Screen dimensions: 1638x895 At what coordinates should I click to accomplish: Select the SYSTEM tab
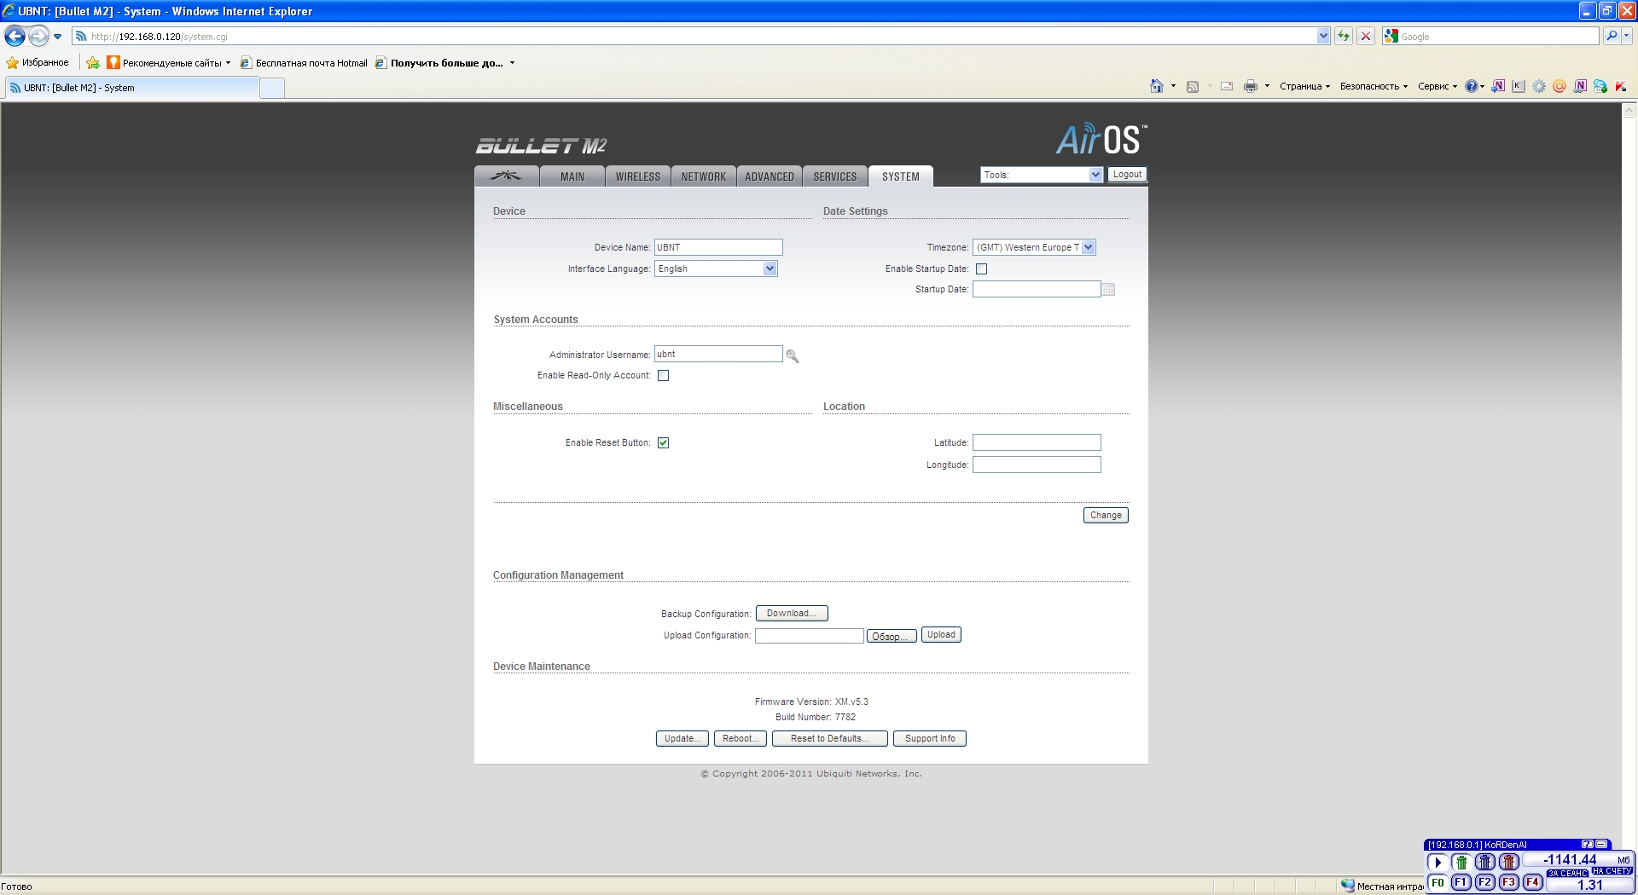click(901, 176)
